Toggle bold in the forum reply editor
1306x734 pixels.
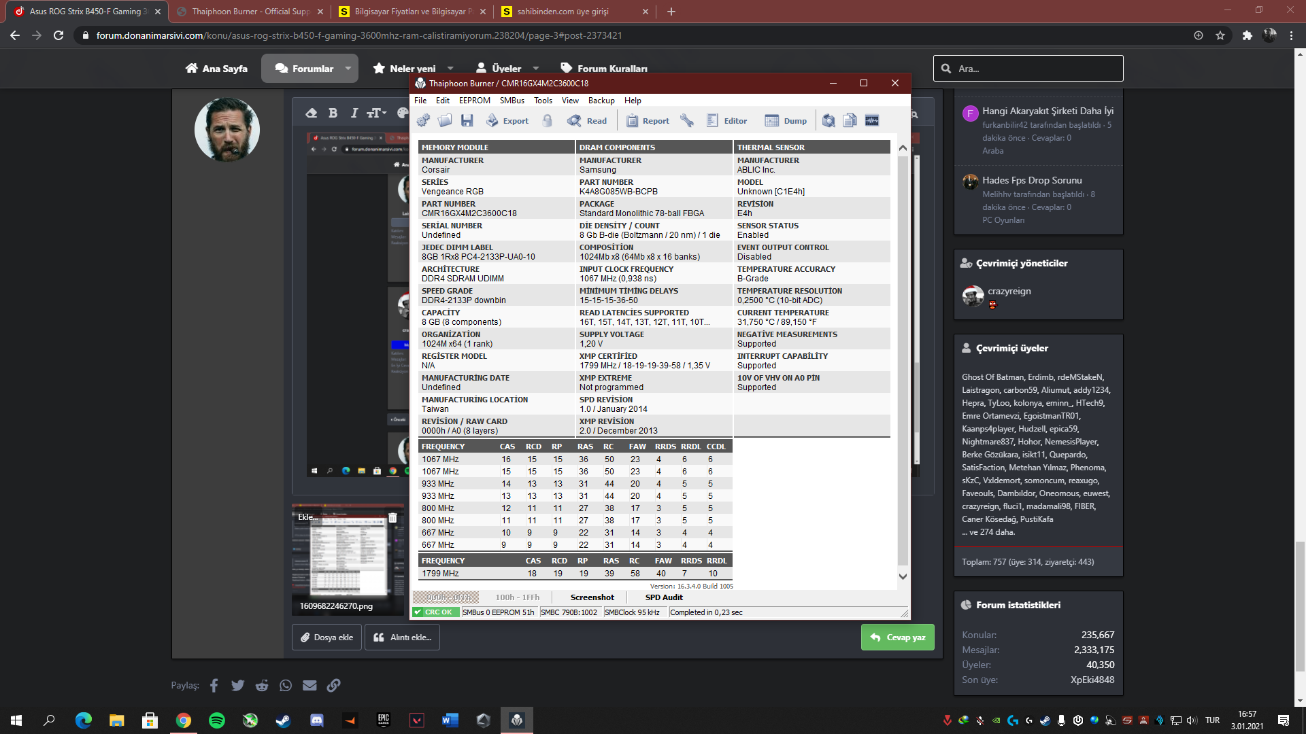(x=333, y=113)
